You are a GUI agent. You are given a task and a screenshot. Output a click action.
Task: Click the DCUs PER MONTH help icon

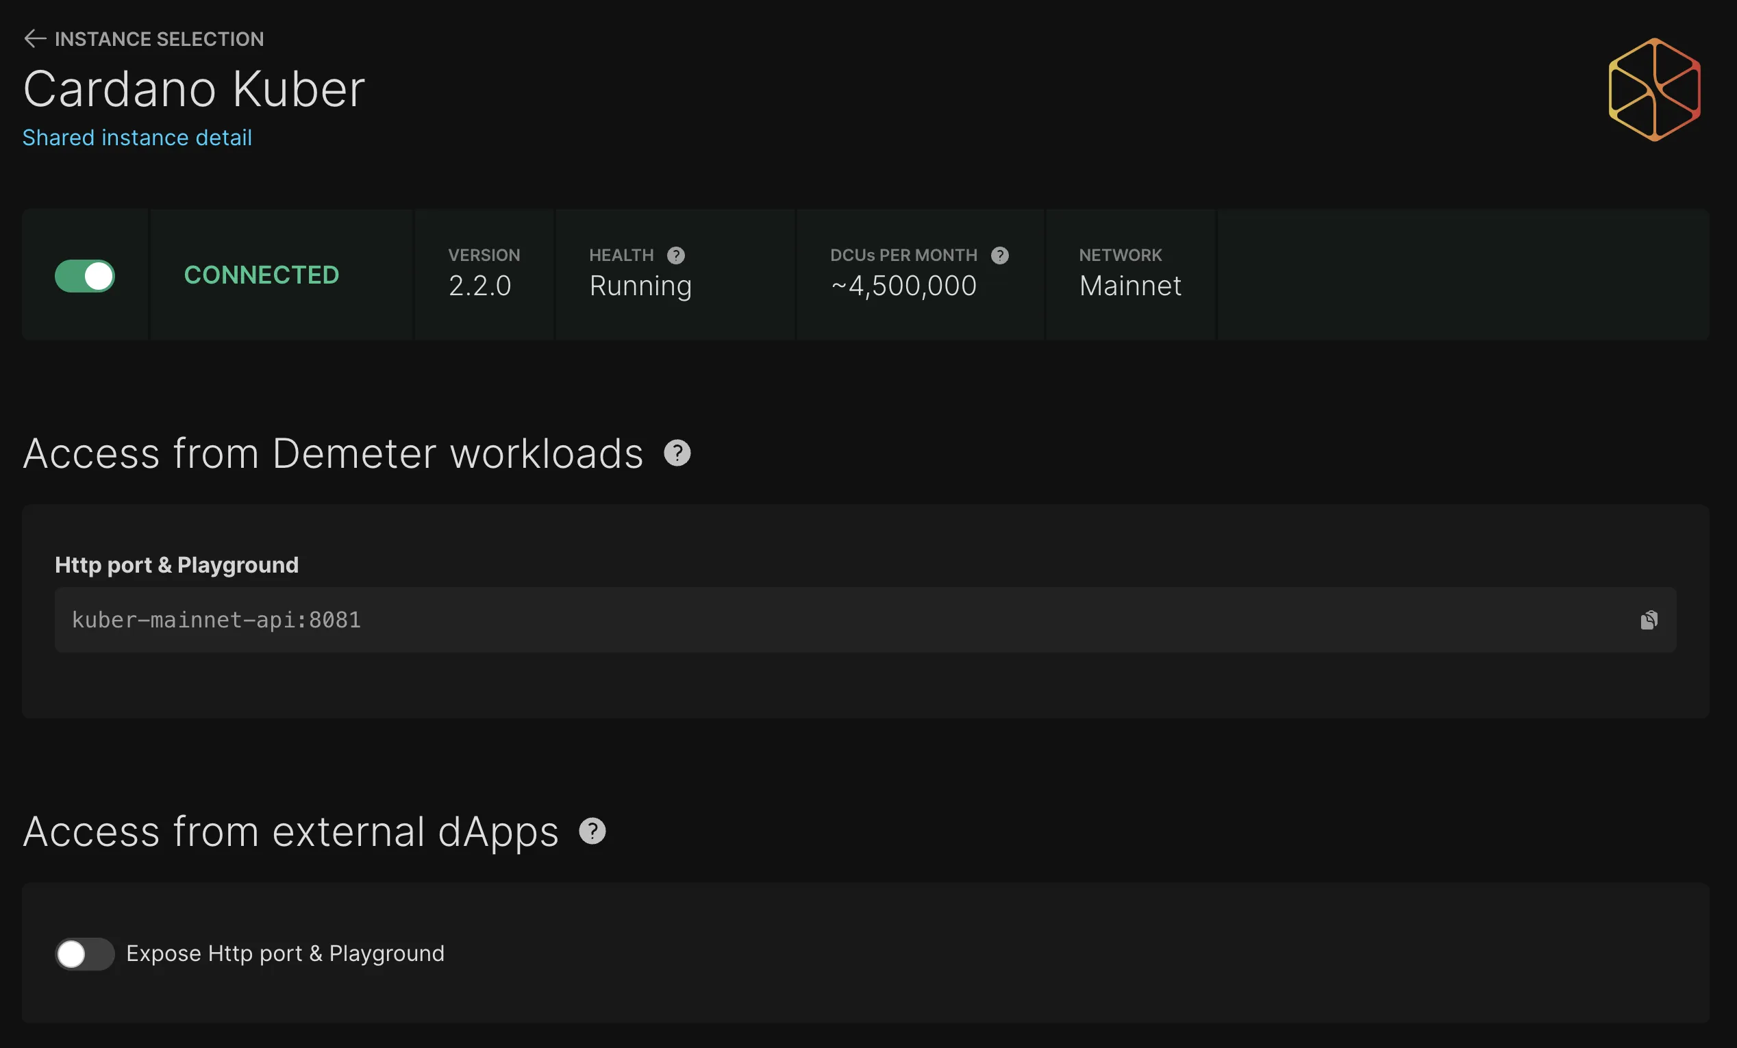click(x=999, y=255)
